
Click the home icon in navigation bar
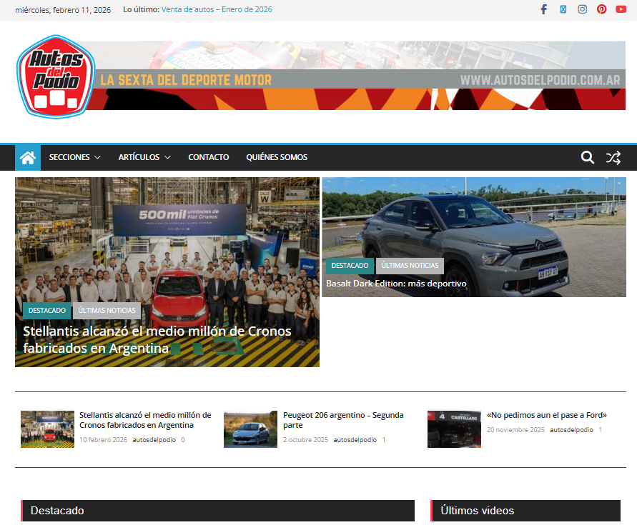(x=28, y=158)
